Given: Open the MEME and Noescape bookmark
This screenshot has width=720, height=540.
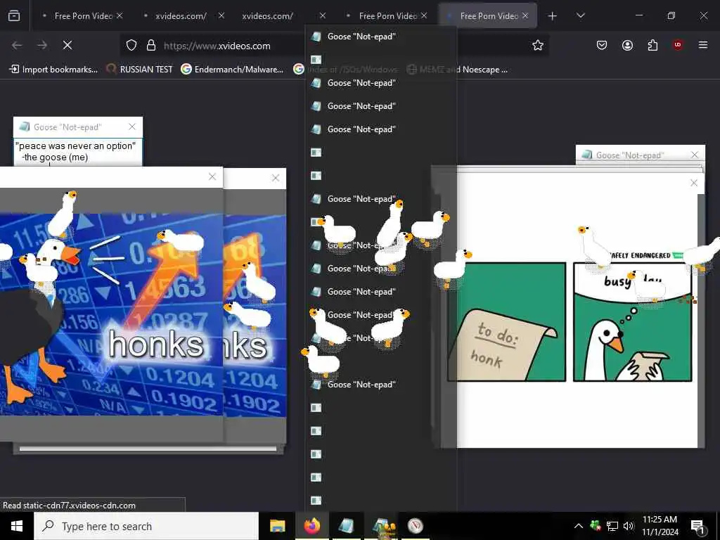Looking at the screenshot, I should click(458, 70).
